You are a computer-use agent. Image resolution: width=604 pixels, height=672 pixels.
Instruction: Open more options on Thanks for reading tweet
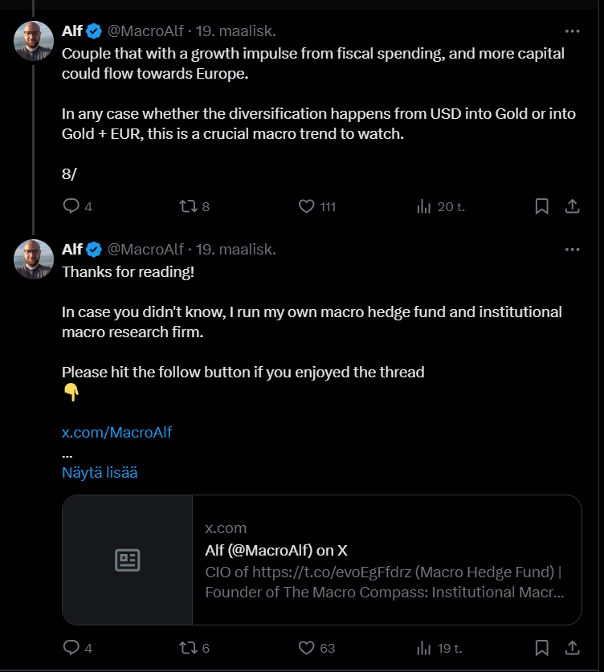tap(573, 250)
